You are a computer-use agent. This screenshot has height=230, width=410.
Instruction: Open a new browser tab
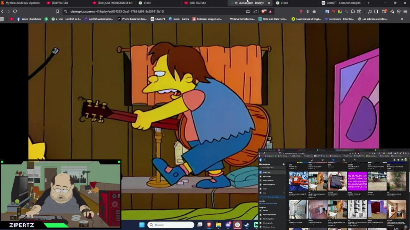(368, 3)
